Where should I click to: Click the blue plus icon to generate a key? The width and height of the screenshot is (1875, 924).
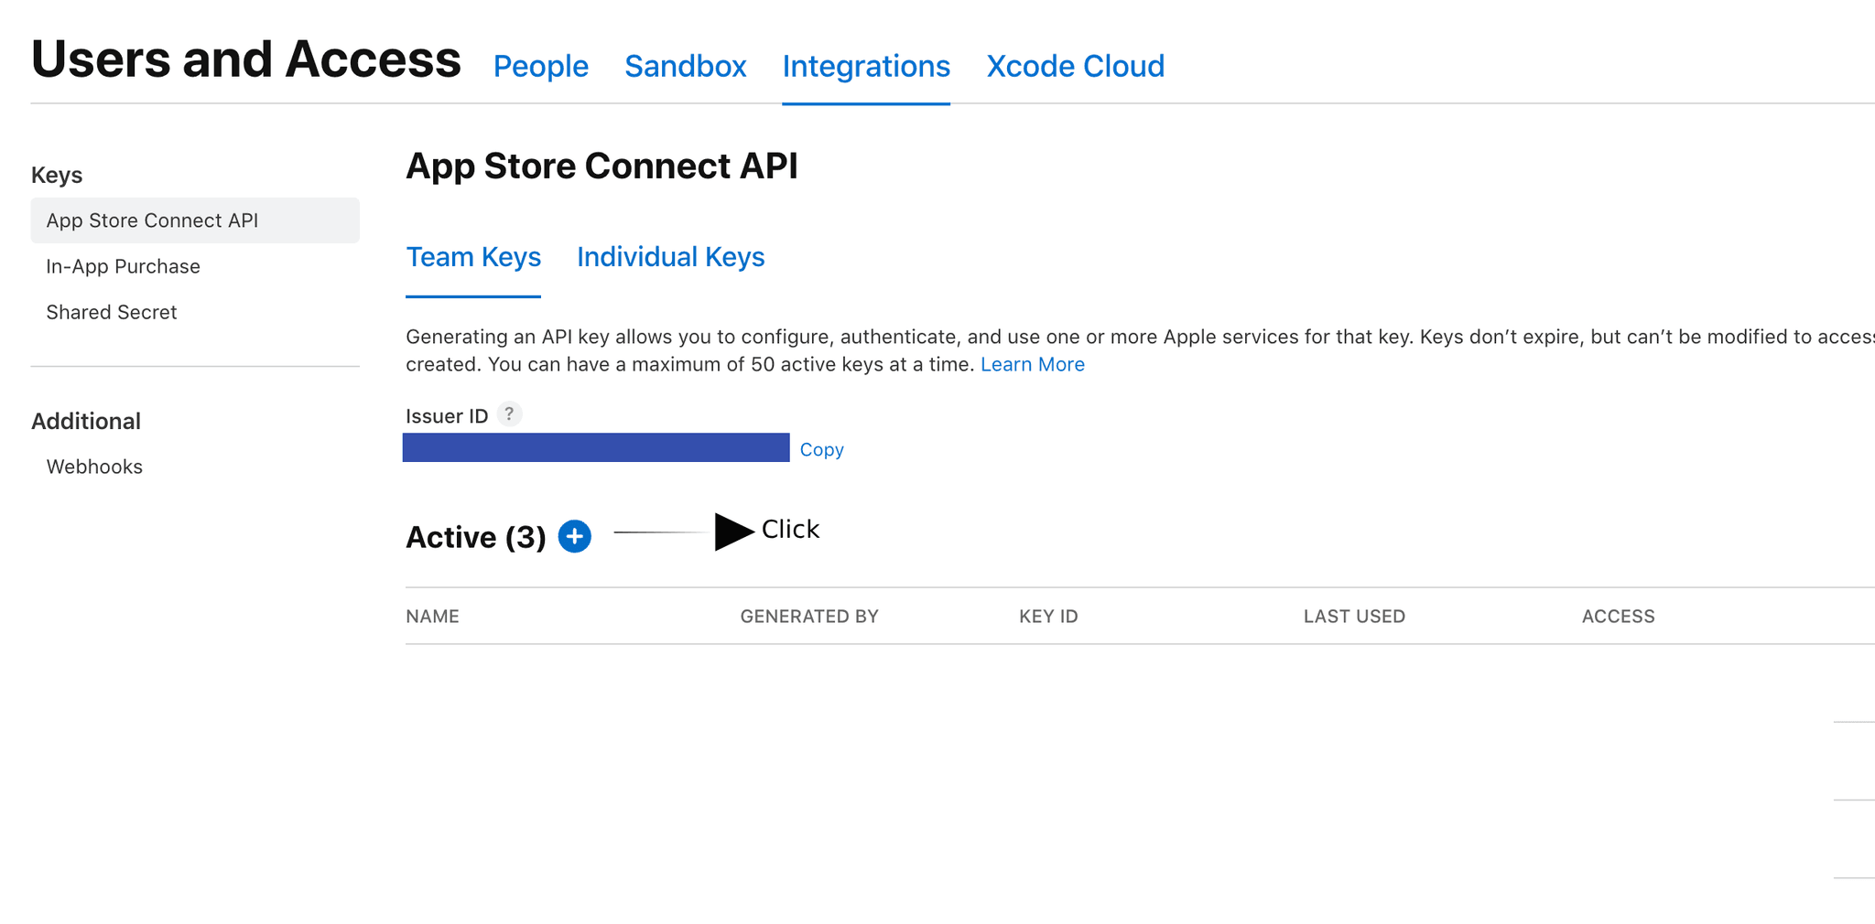pos(574,537)
